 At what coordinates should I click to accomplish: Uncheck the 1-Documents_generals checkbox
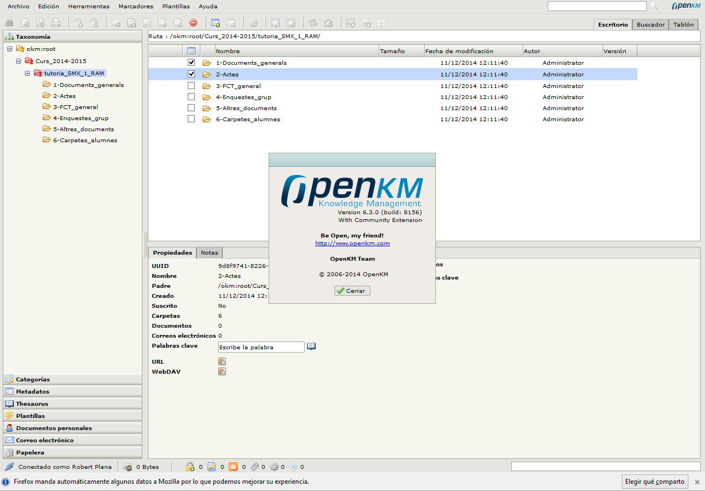191,63
